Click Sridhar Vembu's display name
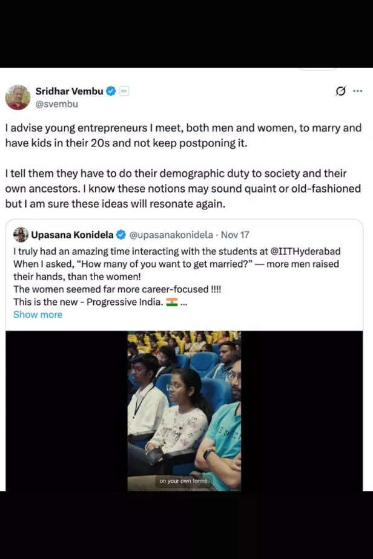Viewport: 373px width, 559px height. 68,91
